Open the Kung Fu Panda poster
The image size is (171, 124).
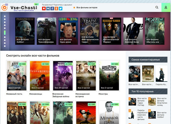[x=86, y=112]
